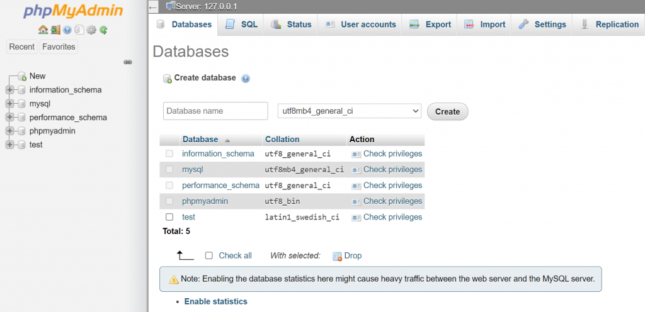Select the information_schema row checkbox
The image size is (645, 312).
[169, 153]
